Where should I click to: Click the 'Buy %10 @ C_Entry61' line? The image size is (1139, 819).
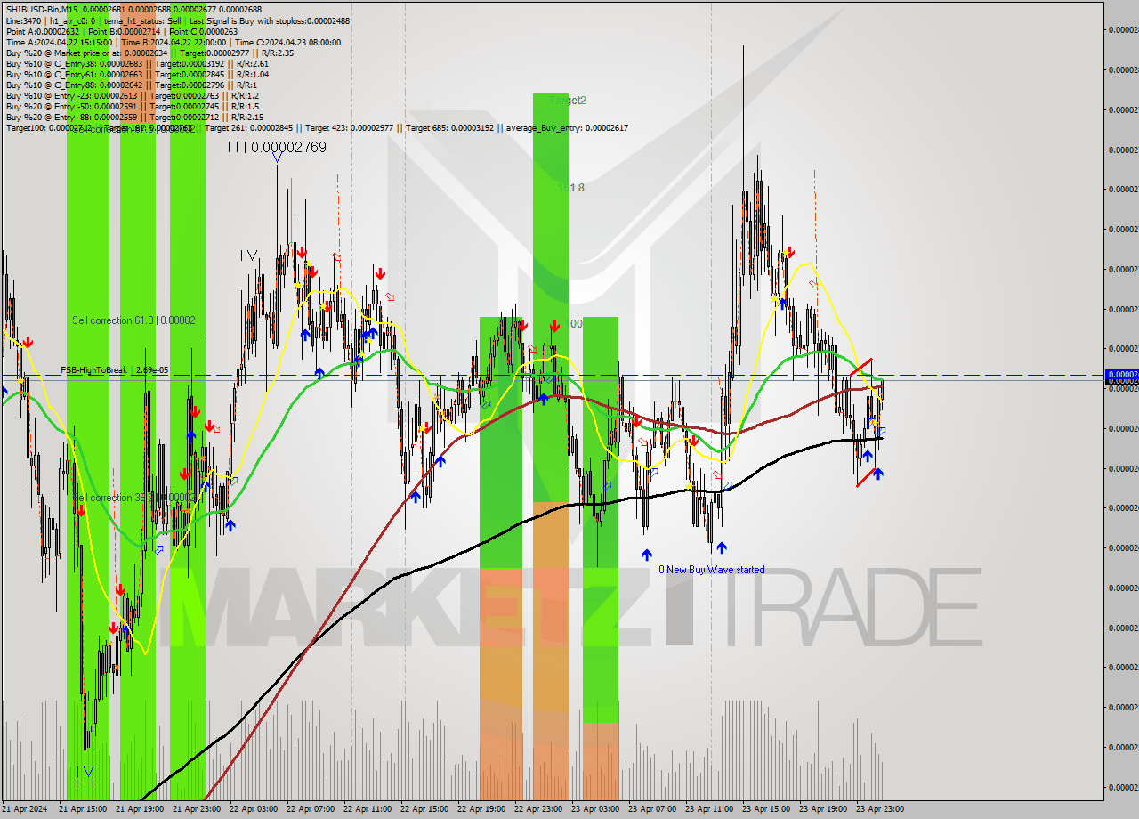click(136, 74)
